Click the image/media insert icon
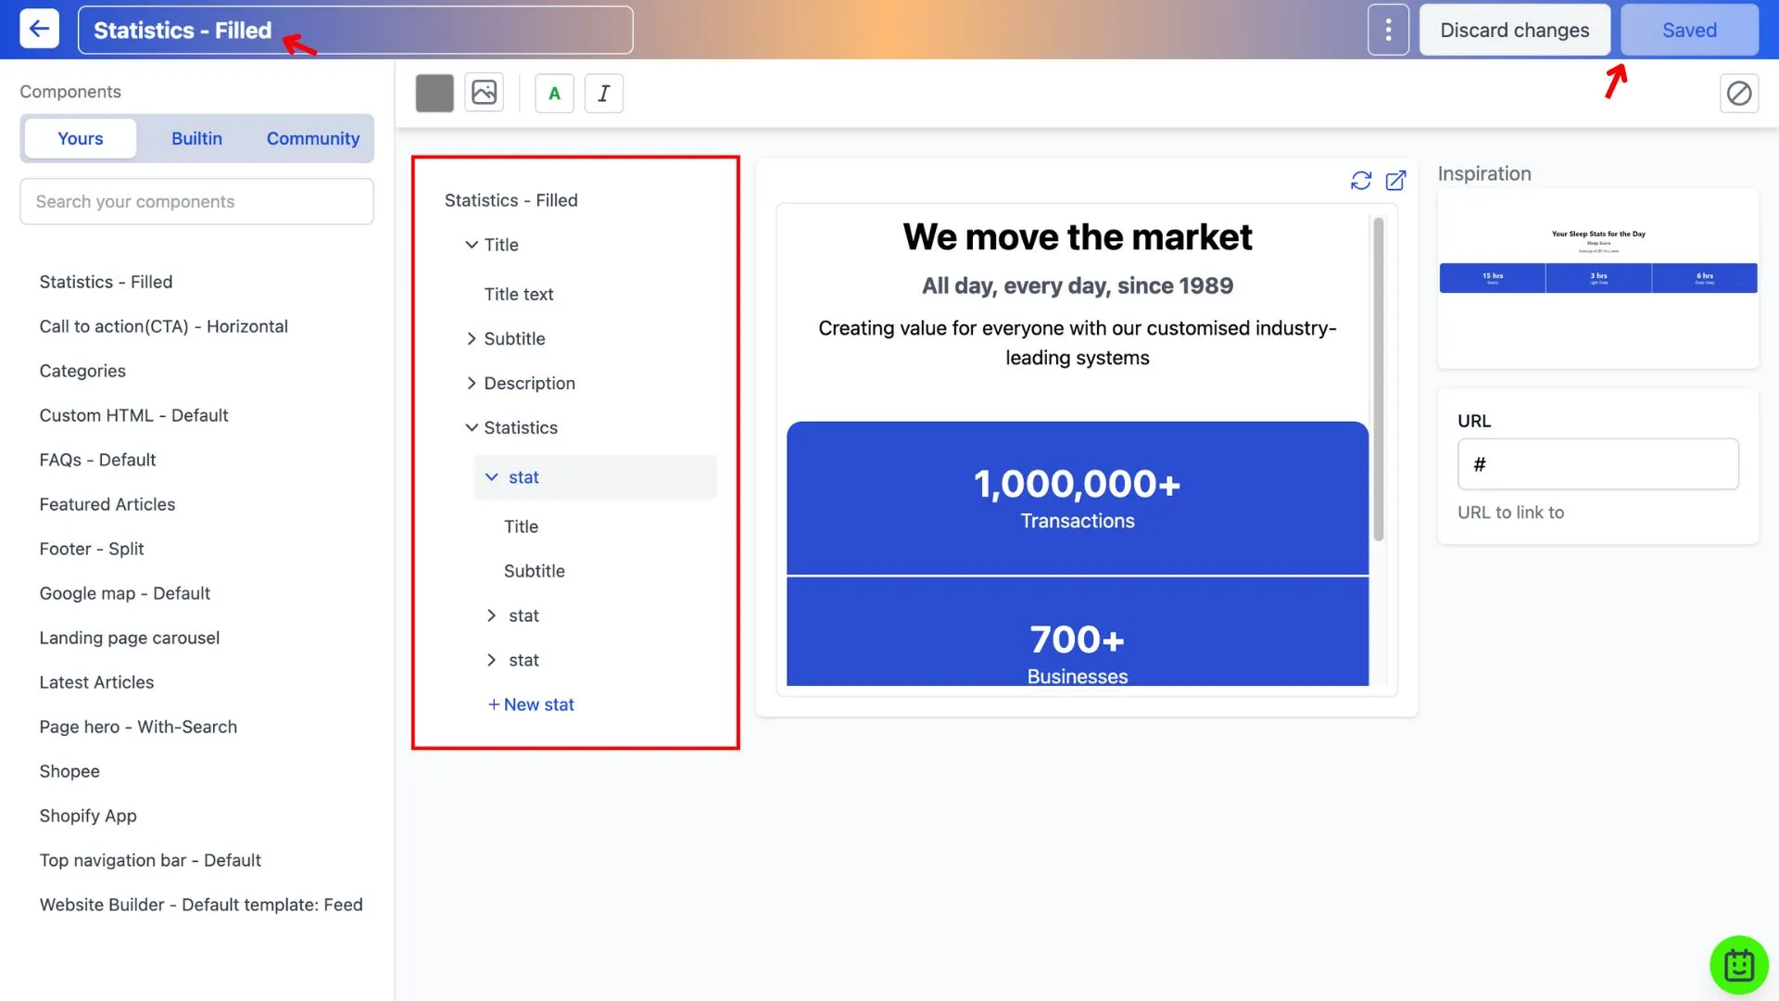The width and height of the screenshot is (1779, 1001). coord(486,92)
